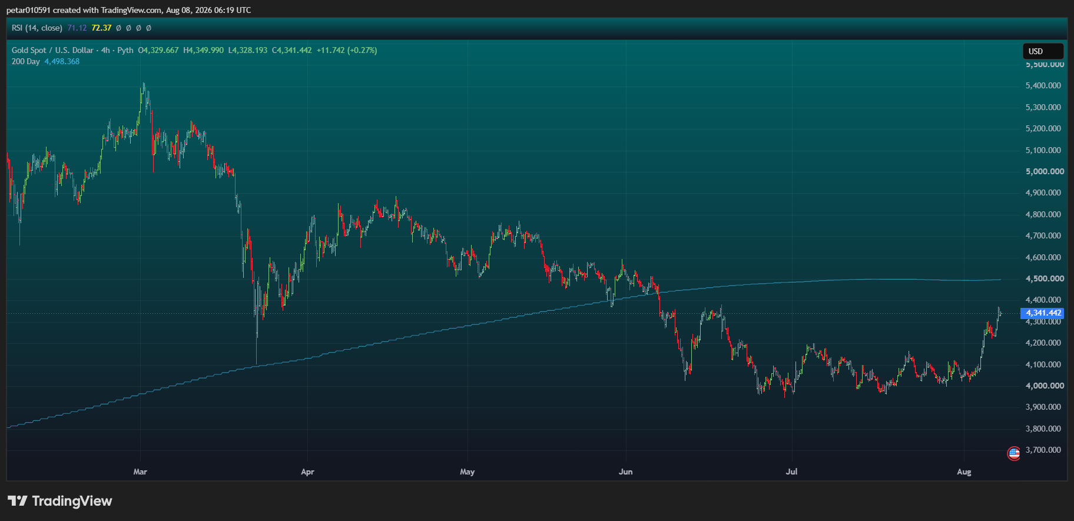This screenshot has height=521, width=1074.
Task: Click the 200 Day value 4,498.368
Action: click(62, 61)
